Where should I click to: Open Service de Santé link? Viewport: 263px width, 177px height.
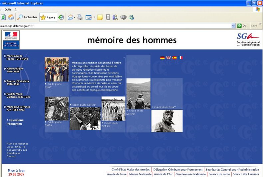point(219,174)
